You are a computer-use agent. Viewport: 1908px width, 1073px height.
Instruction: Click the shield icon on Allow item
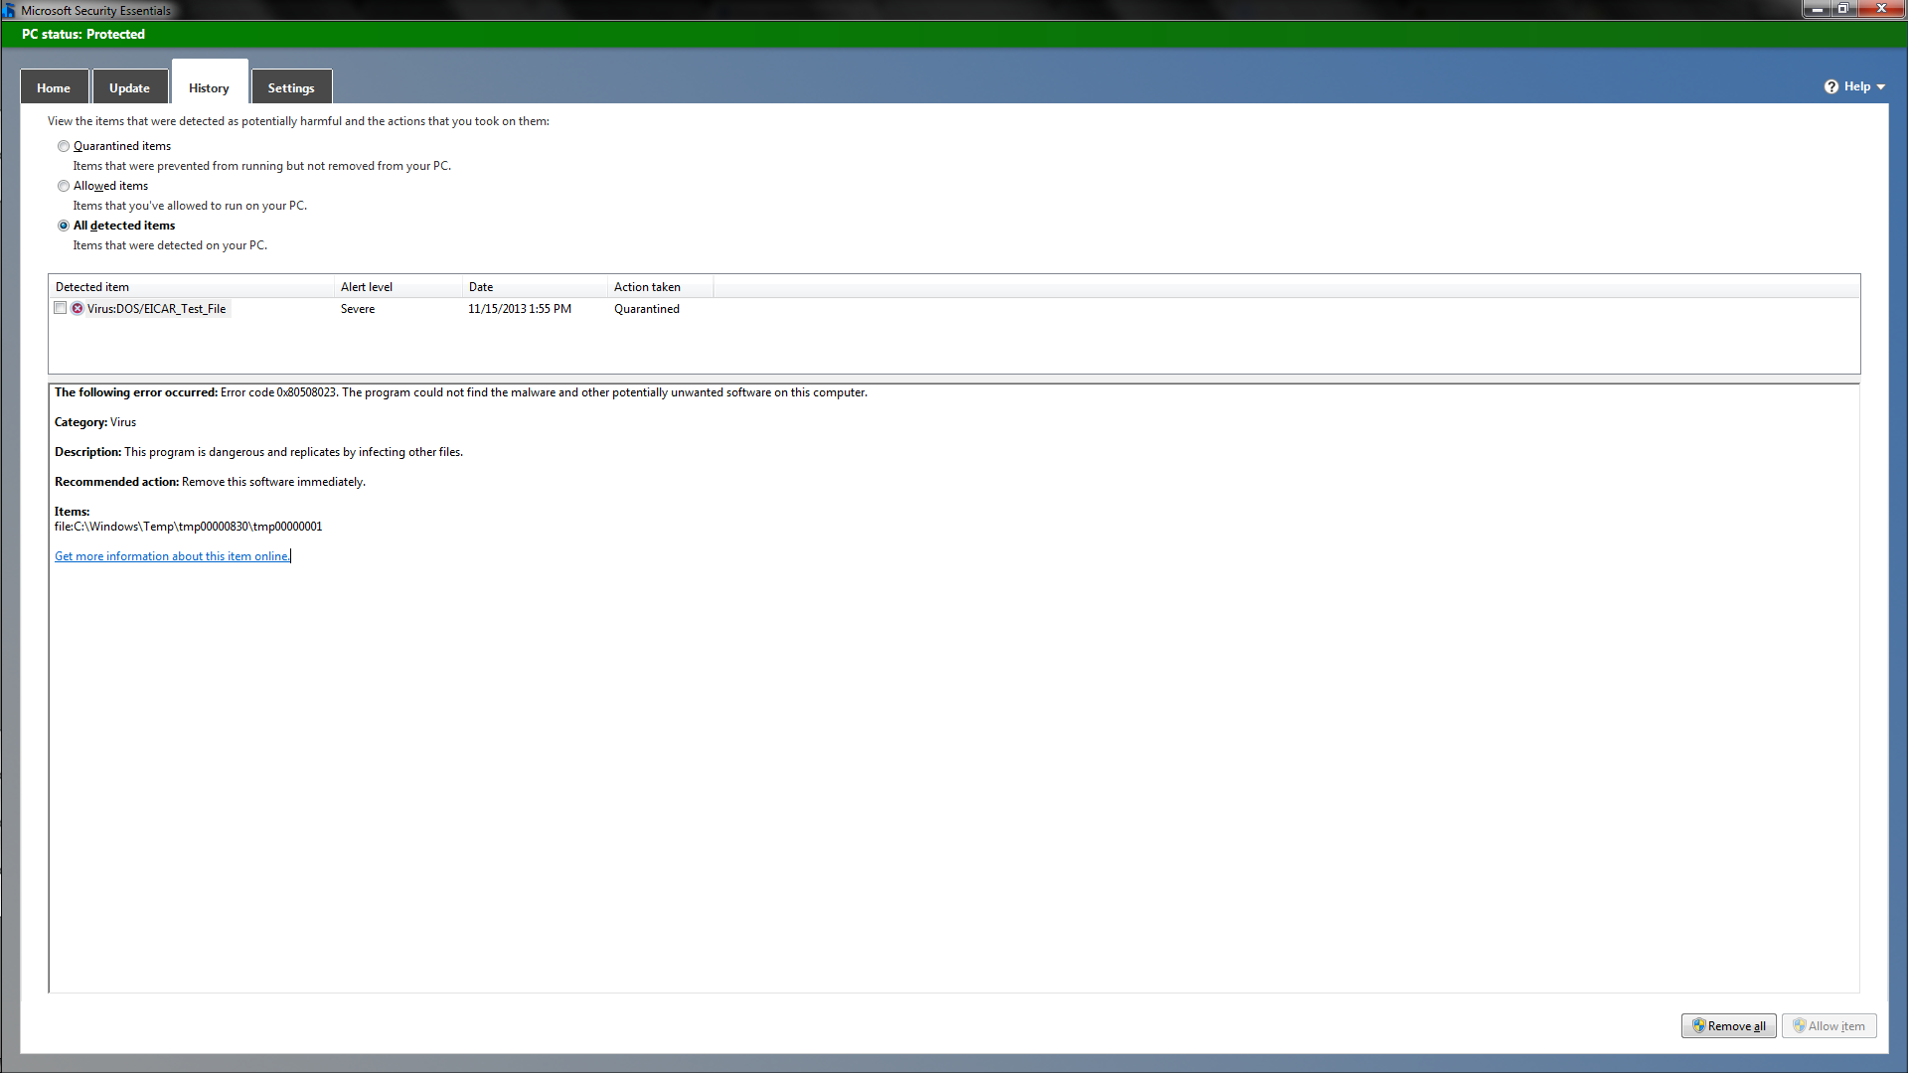pos(1800,1025)
